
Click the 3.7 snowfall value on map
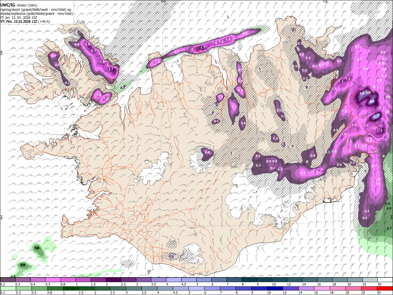tap(376, 117)
